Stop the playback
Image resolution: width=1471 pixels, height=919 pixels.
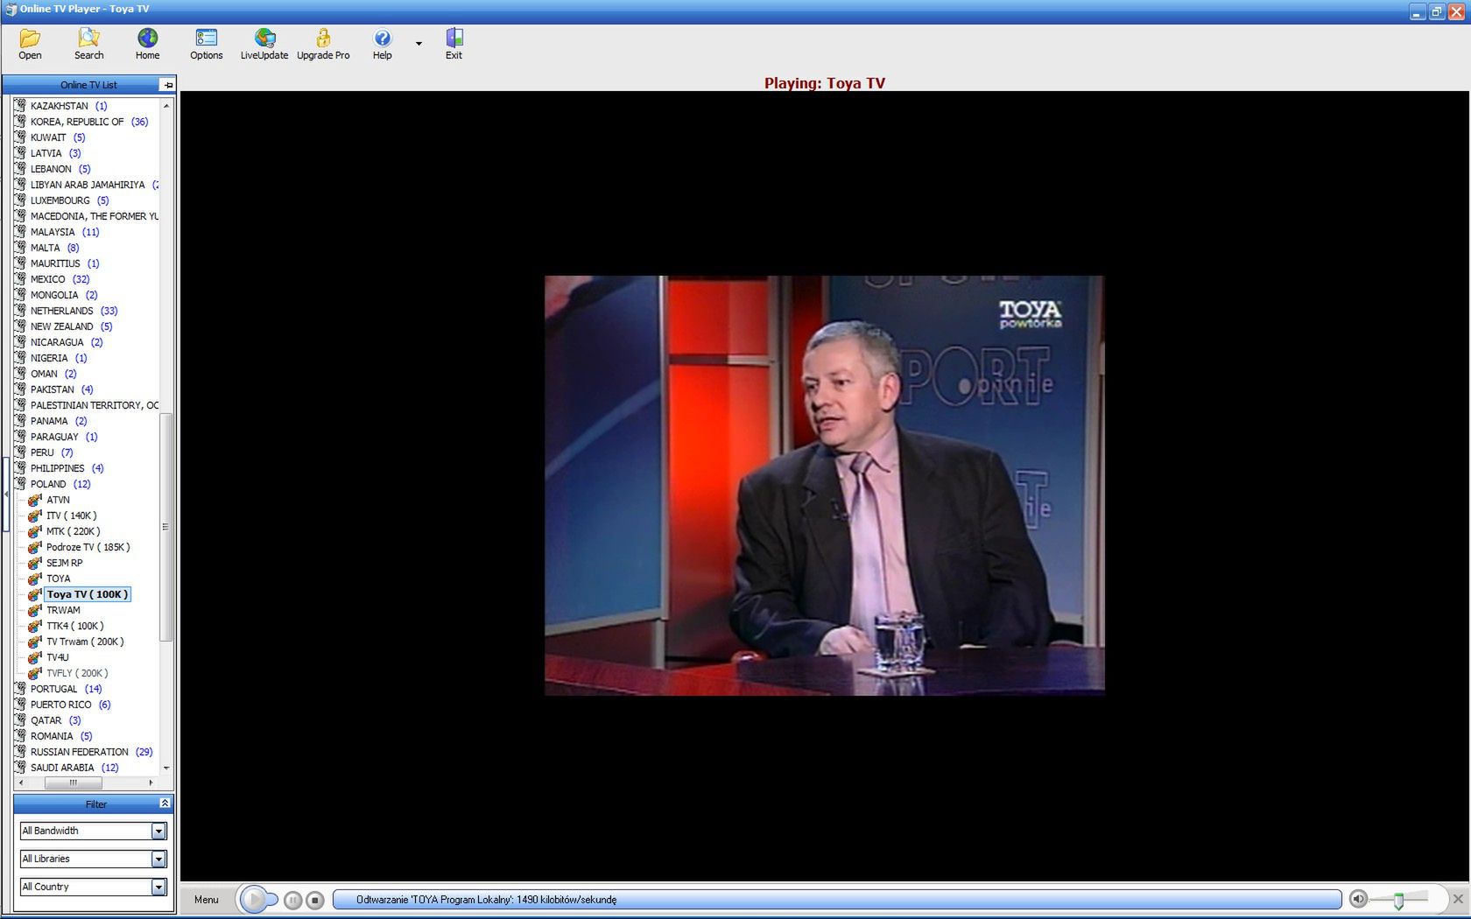[x=315, y=900]
